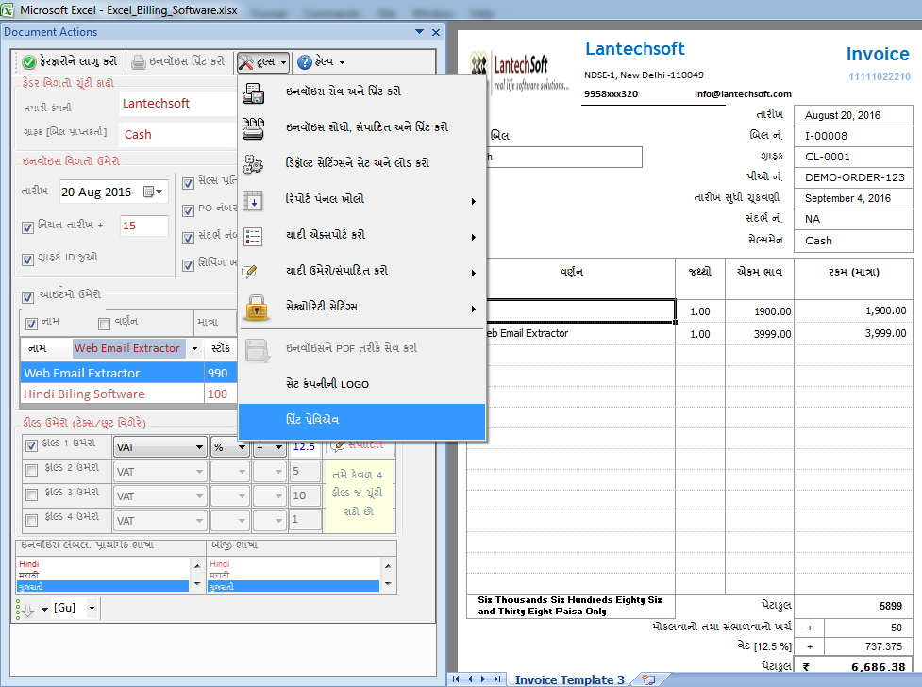Viewport: 922px width, 687px height.
Task: Toggle the add items checkbox
Action: click(x=27, y=297)
